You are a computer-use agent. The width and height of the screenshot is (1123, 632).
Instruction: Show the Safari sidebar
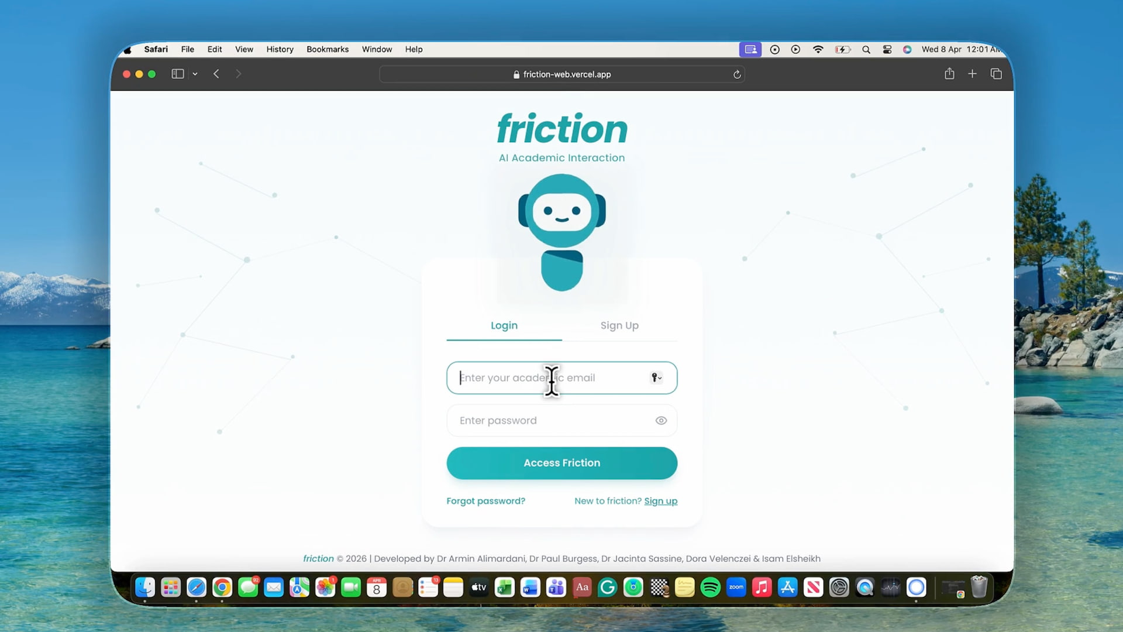coord(178,74)
